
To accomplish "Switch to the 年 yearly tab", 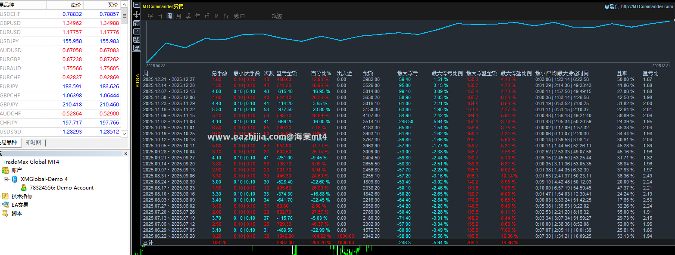I will (197, 16).
